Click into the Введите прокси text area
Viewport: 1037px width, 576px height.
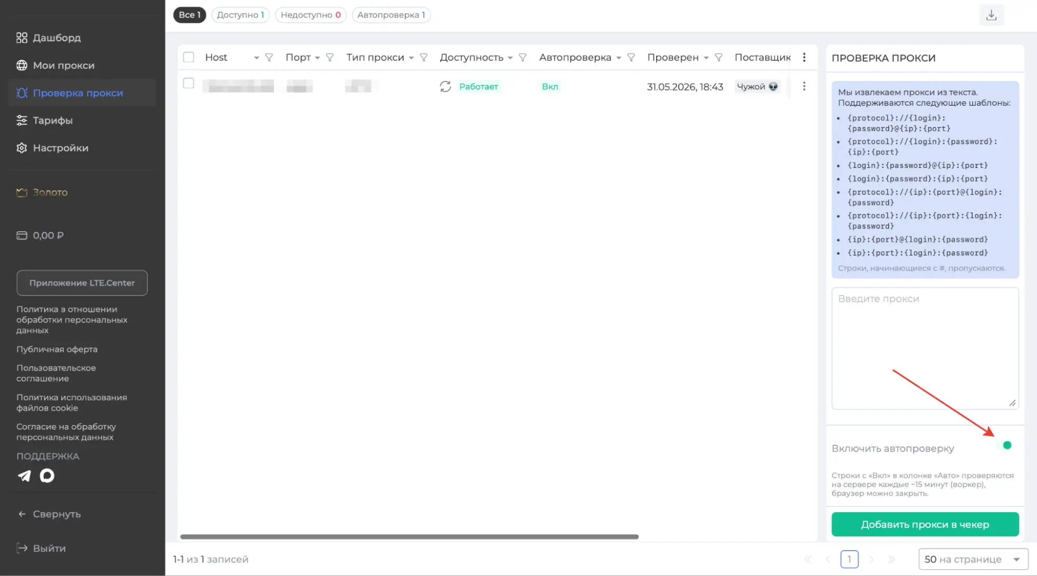click(925, 348)
